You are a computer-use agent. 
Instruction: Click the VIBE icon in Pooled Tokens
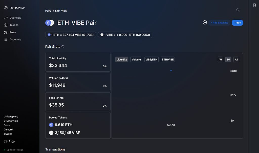click(x=51, y=133)
